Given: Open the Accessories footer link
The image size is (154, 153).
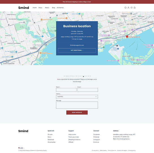Looking at the screenshot, I should click(51, 142).
